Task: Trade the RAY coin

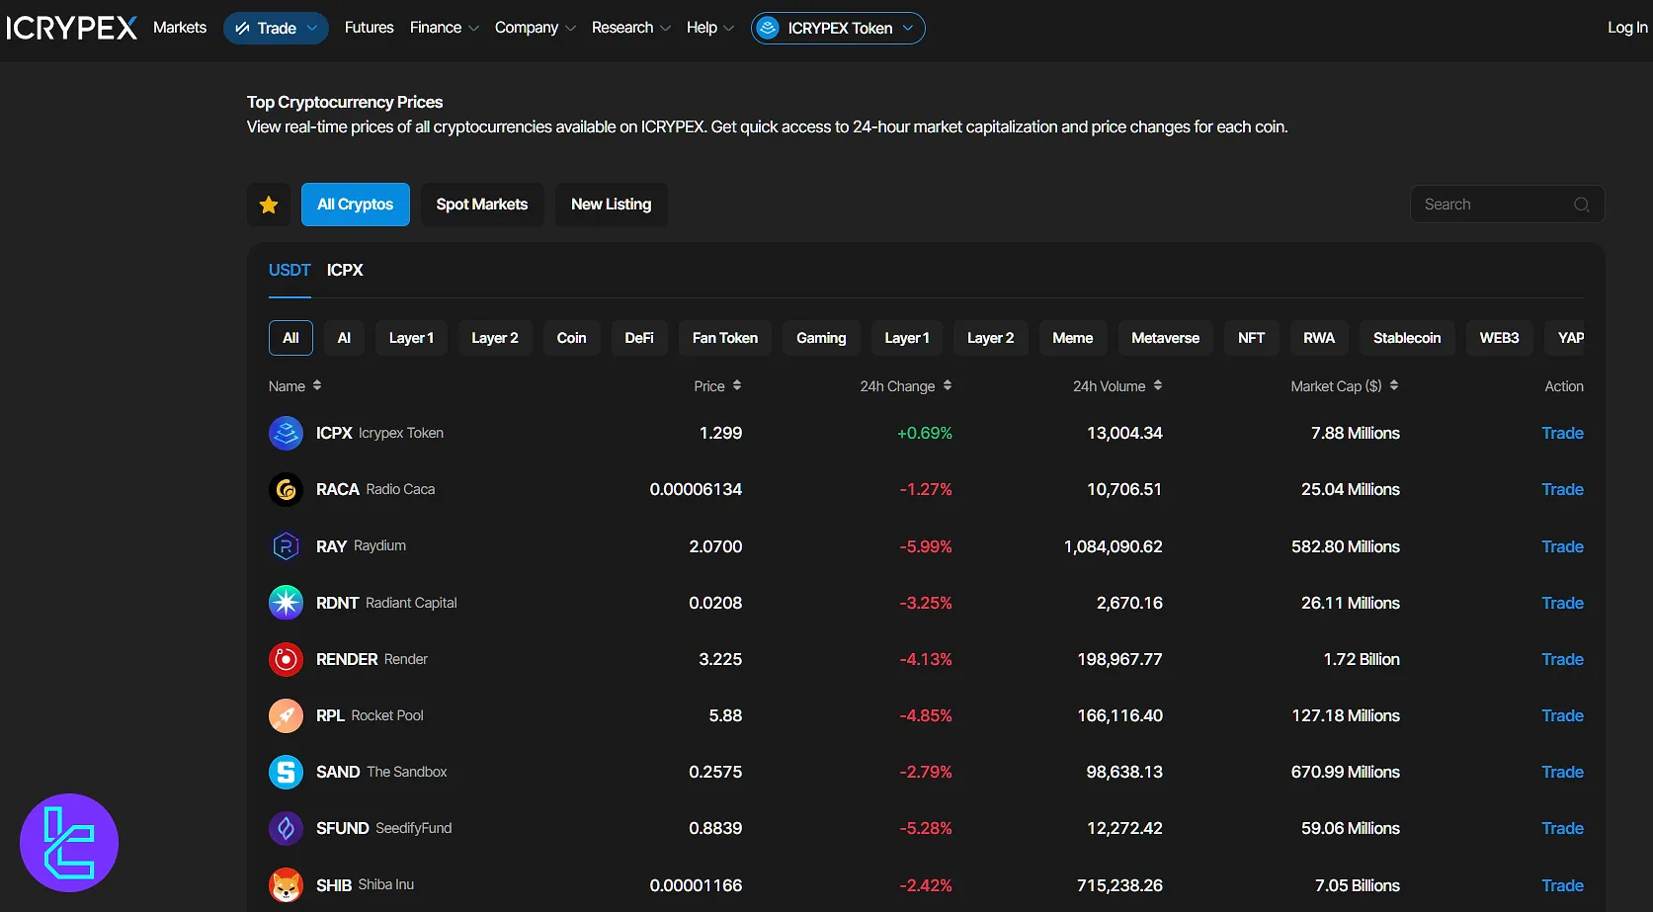Action: 1562,546
